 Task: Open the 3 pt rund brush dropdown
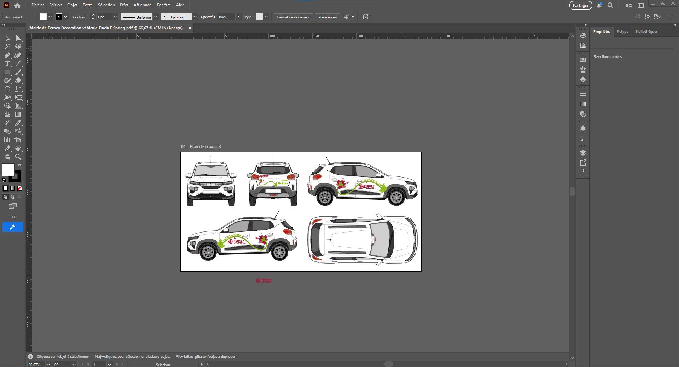195,17
